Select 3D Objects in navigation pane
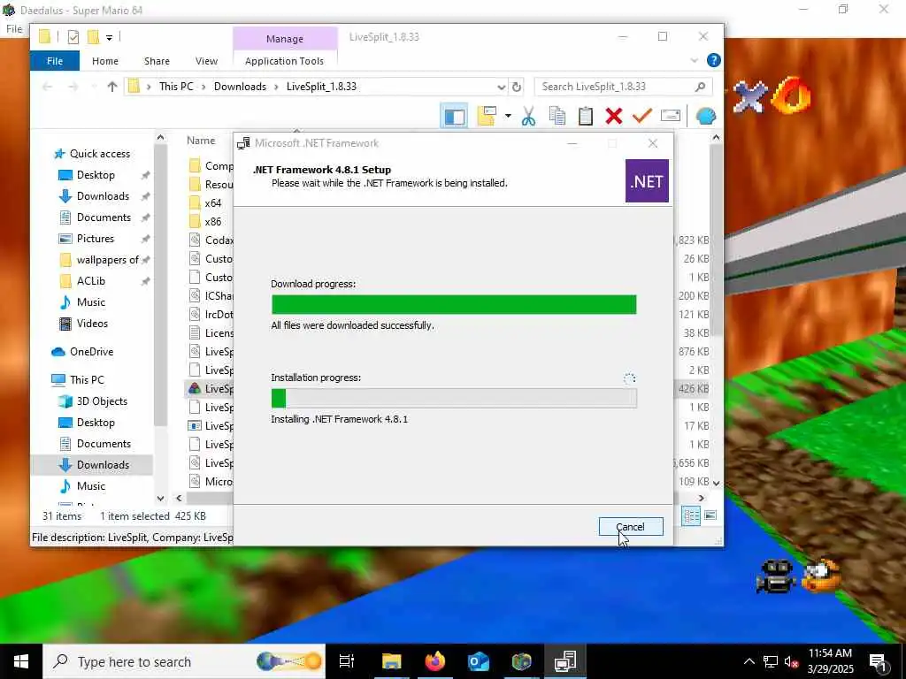906x679 pixels. click(102, 401)
